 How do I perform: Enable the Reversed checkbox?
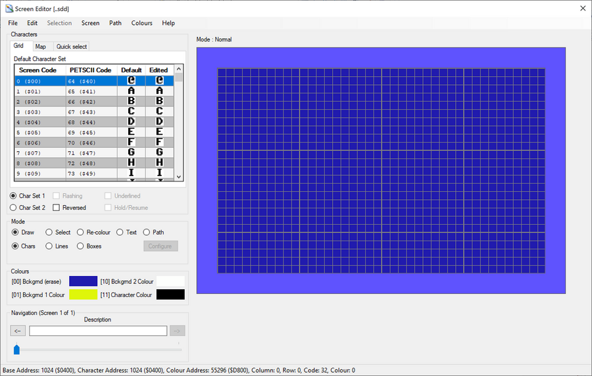(x=57, y=208)
